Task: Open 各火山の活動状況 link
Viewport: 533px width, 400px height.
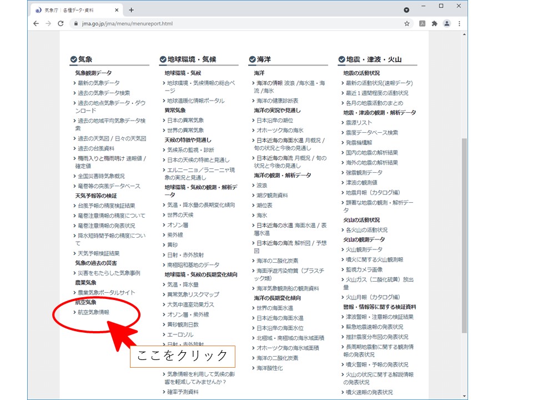Action: coord(366,230)
